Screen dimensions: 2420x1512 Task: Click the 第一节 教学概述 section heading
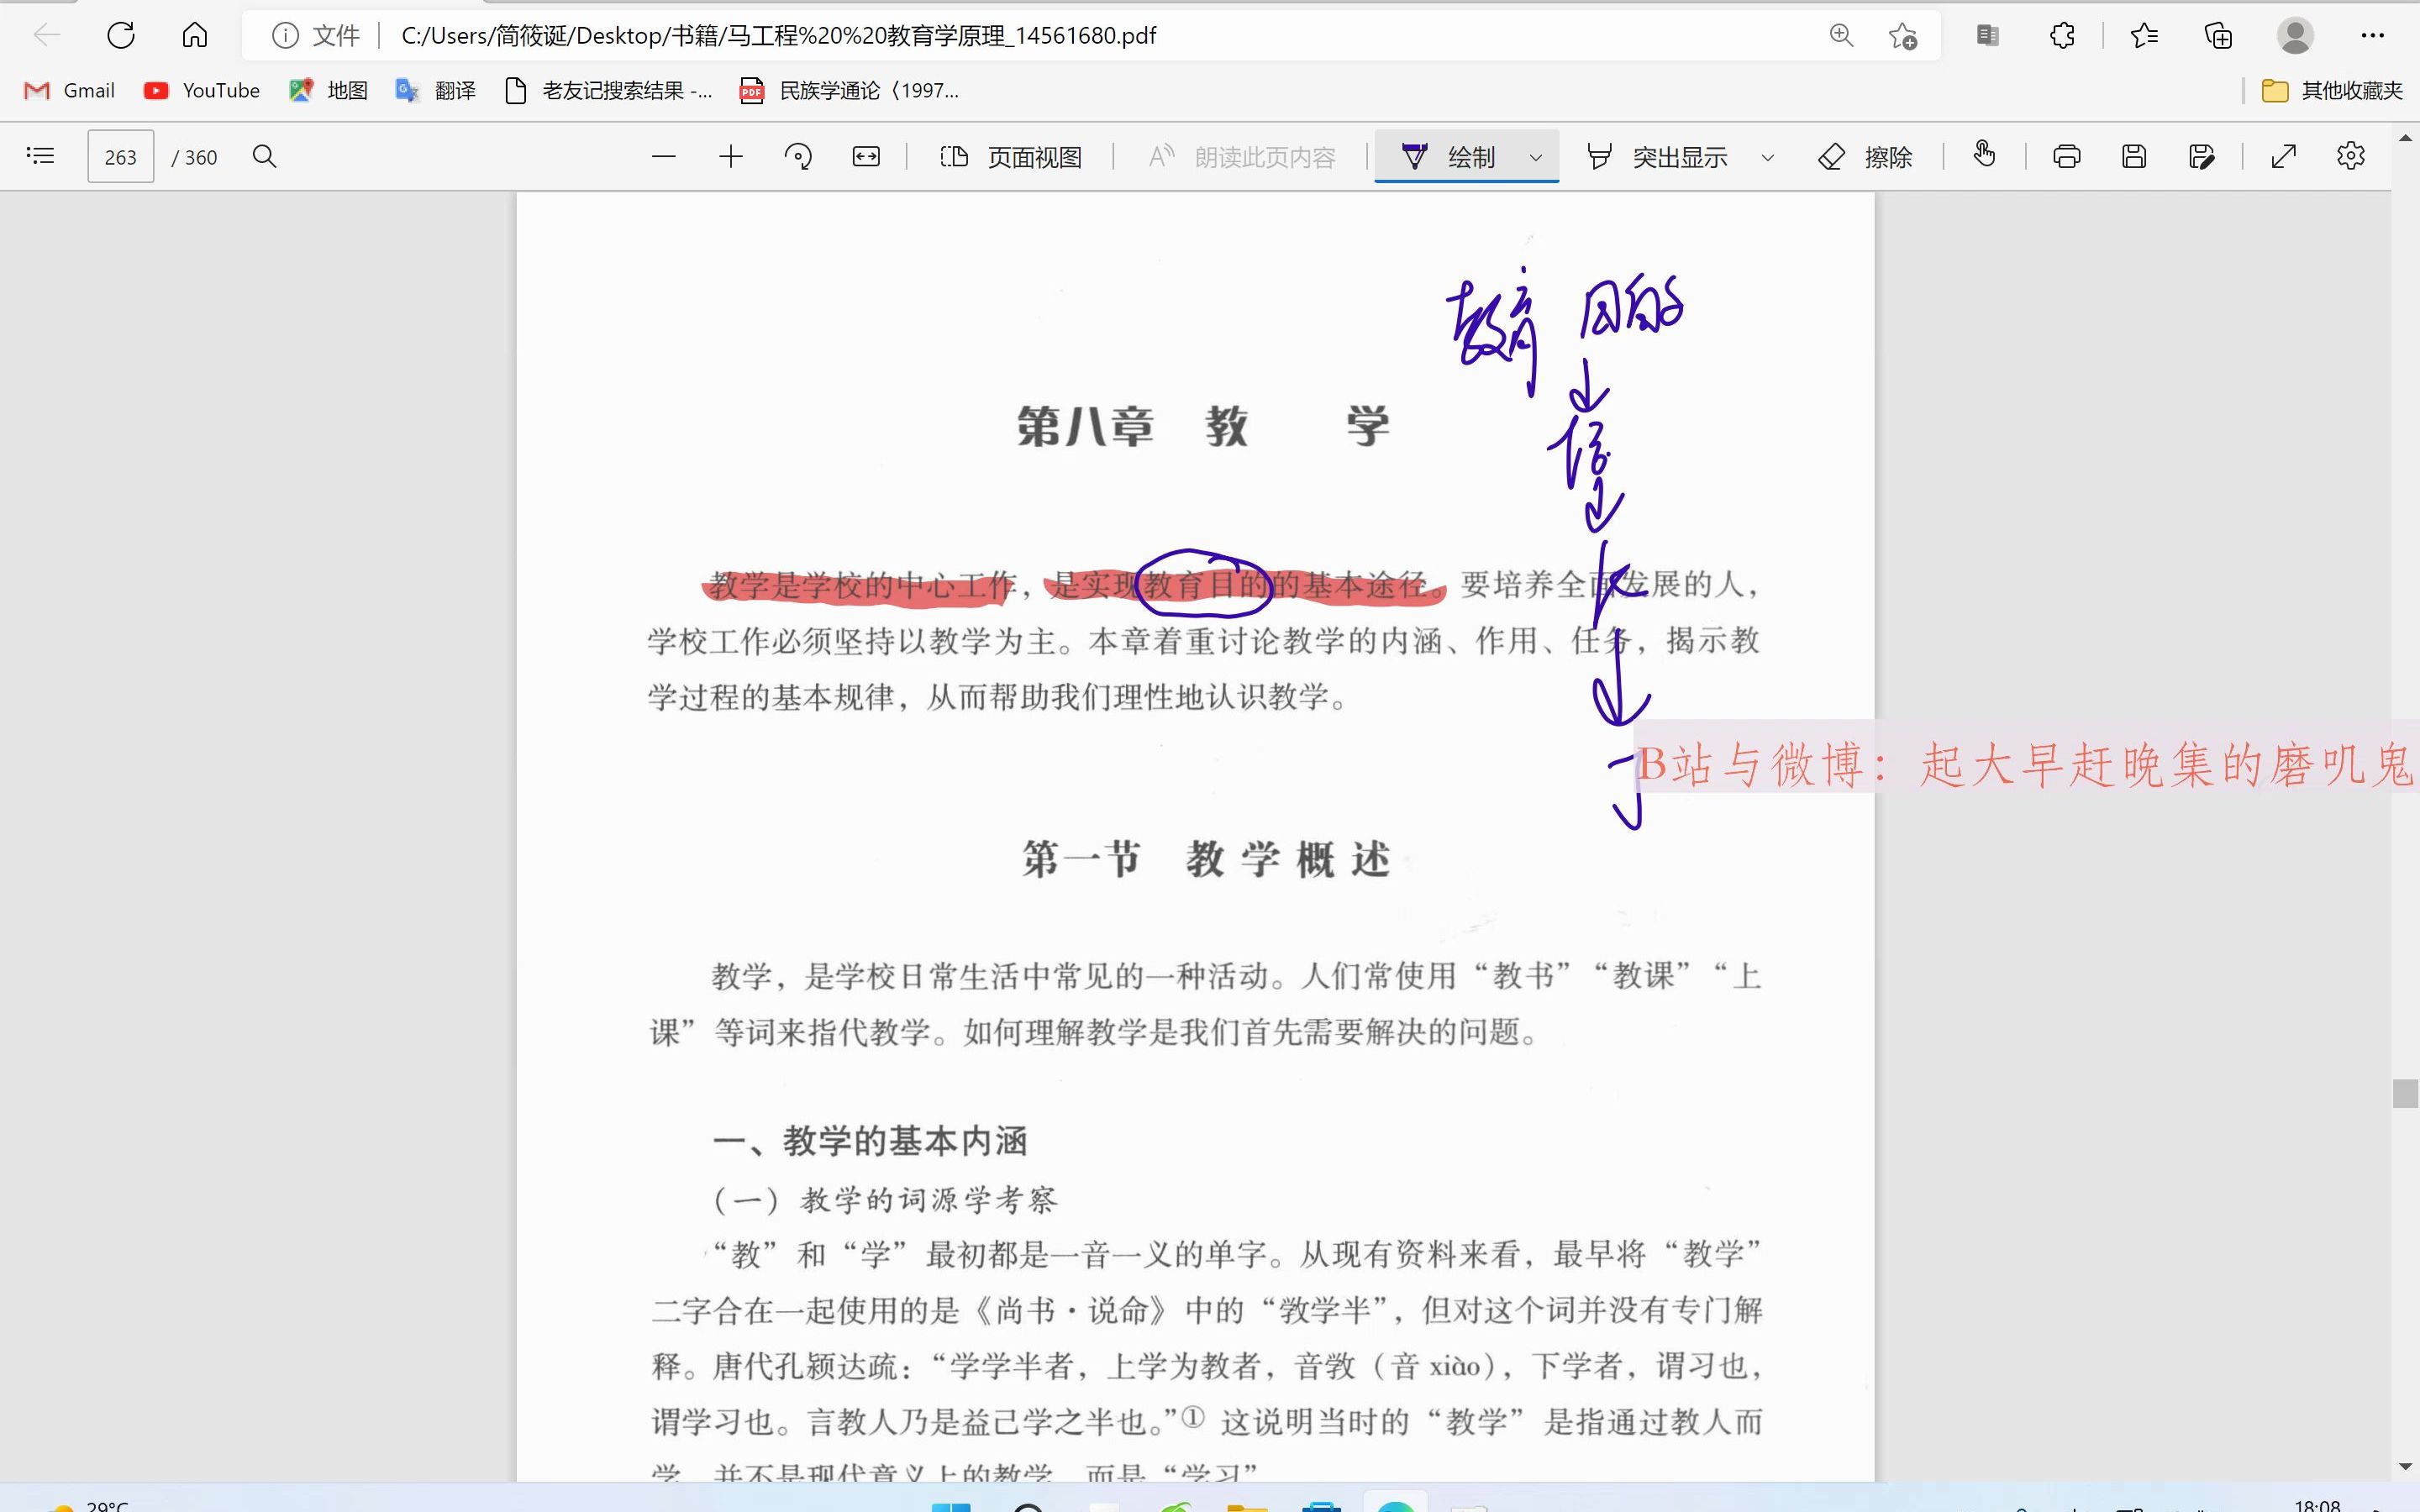[x=1202, y=857]
